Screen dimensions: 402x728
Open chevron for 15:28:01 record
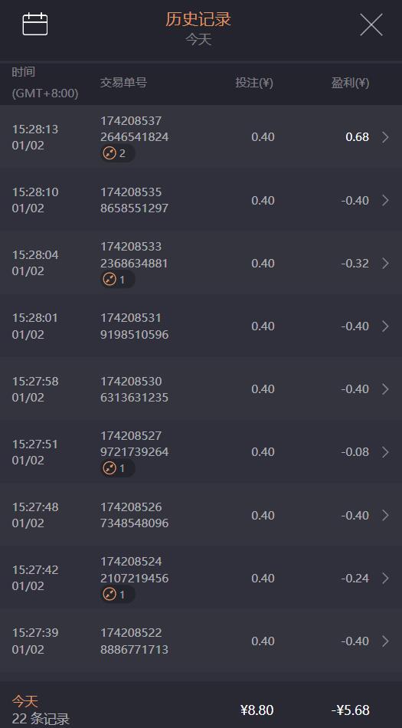[x=385, y=326]
